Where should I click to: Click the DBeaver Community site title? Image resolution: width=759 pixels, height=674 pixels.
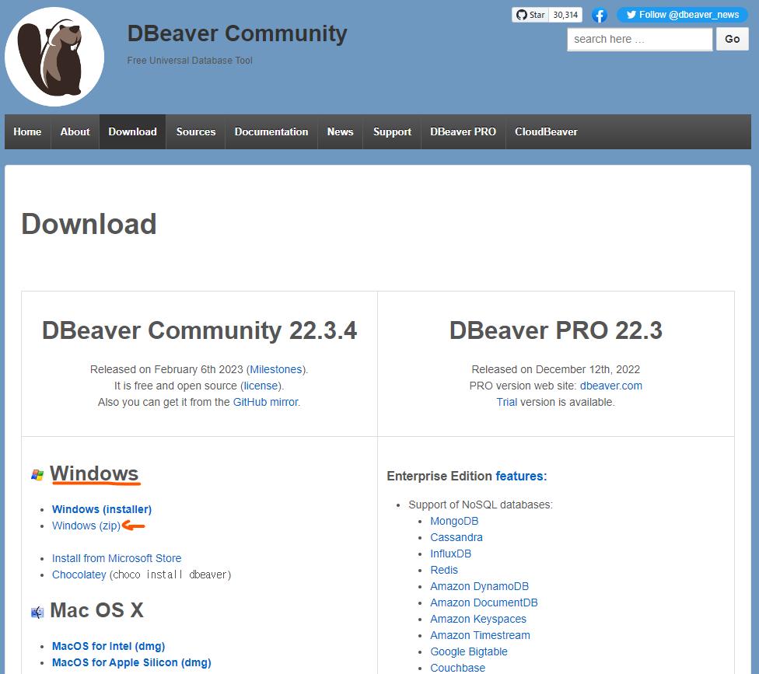click(x=237, y=33)
